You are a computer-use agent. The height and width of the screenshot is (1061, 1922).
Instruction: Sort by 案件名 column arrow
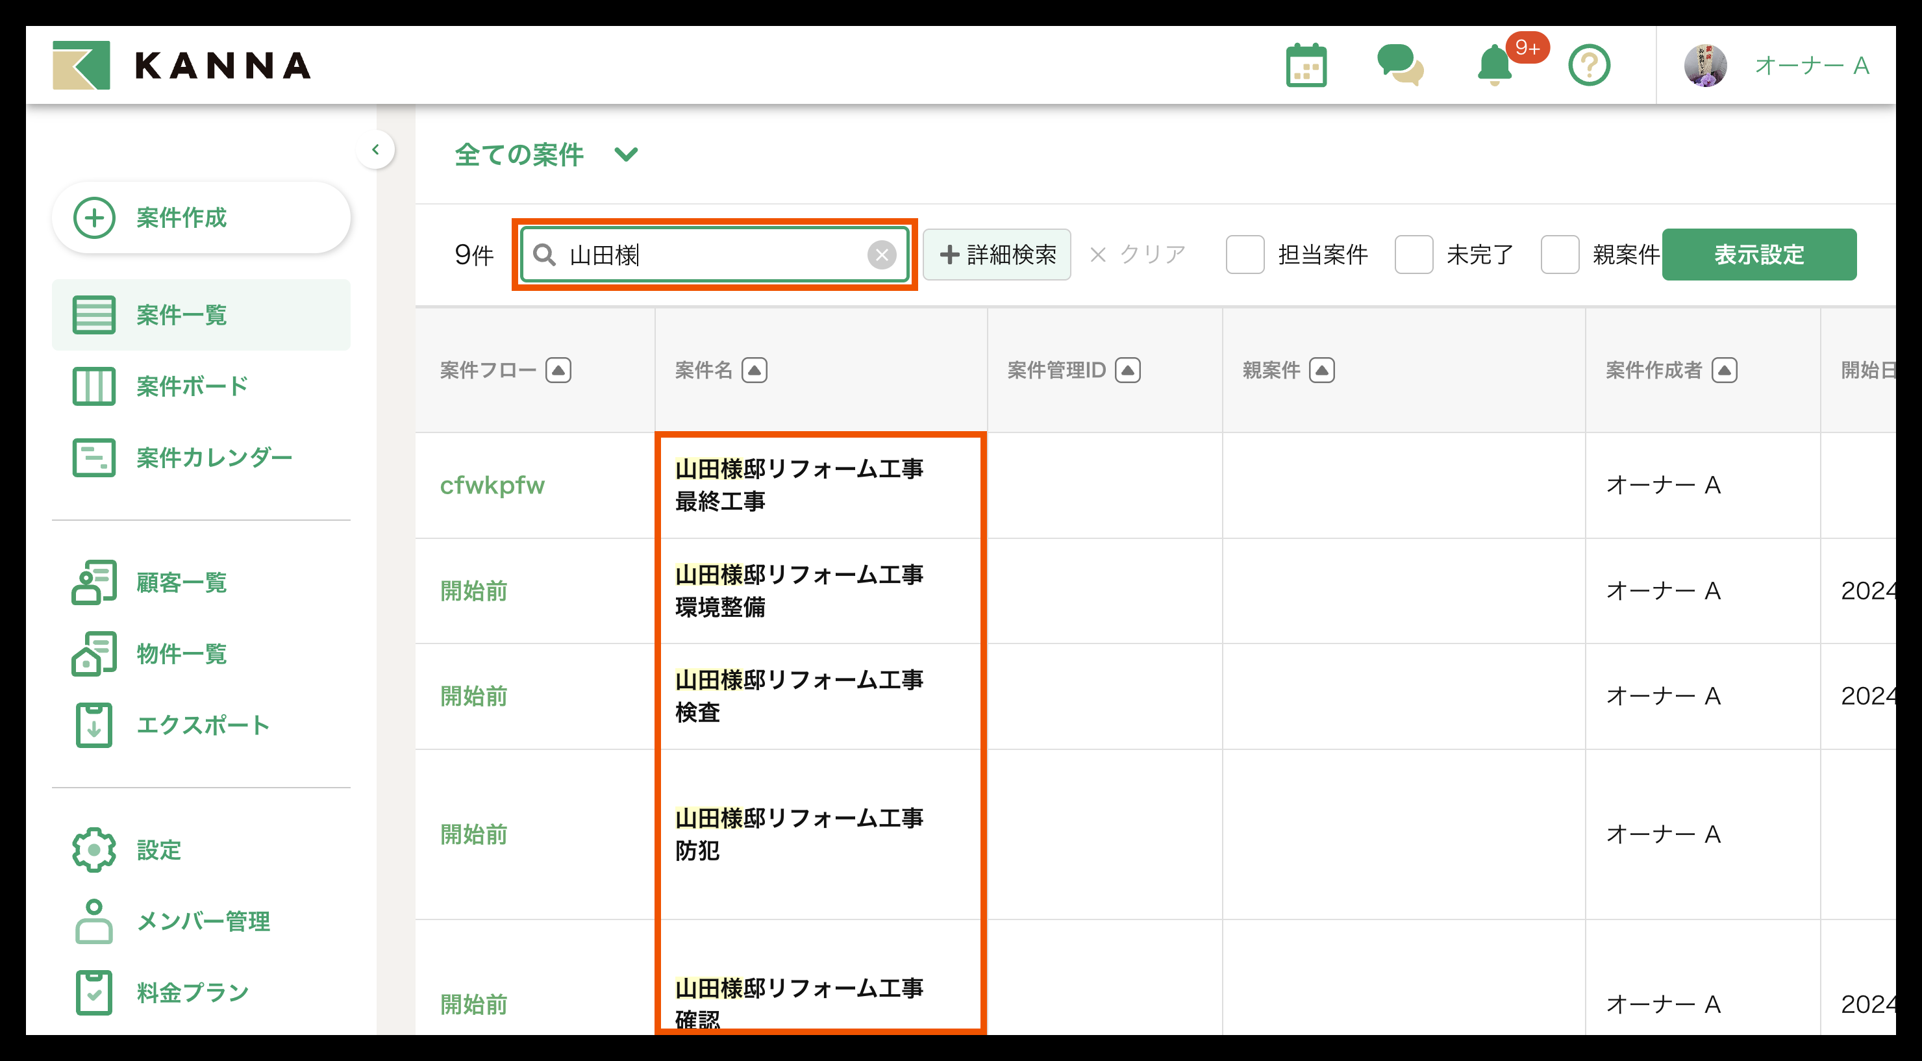pyautogui.click(x=755, y=370)
